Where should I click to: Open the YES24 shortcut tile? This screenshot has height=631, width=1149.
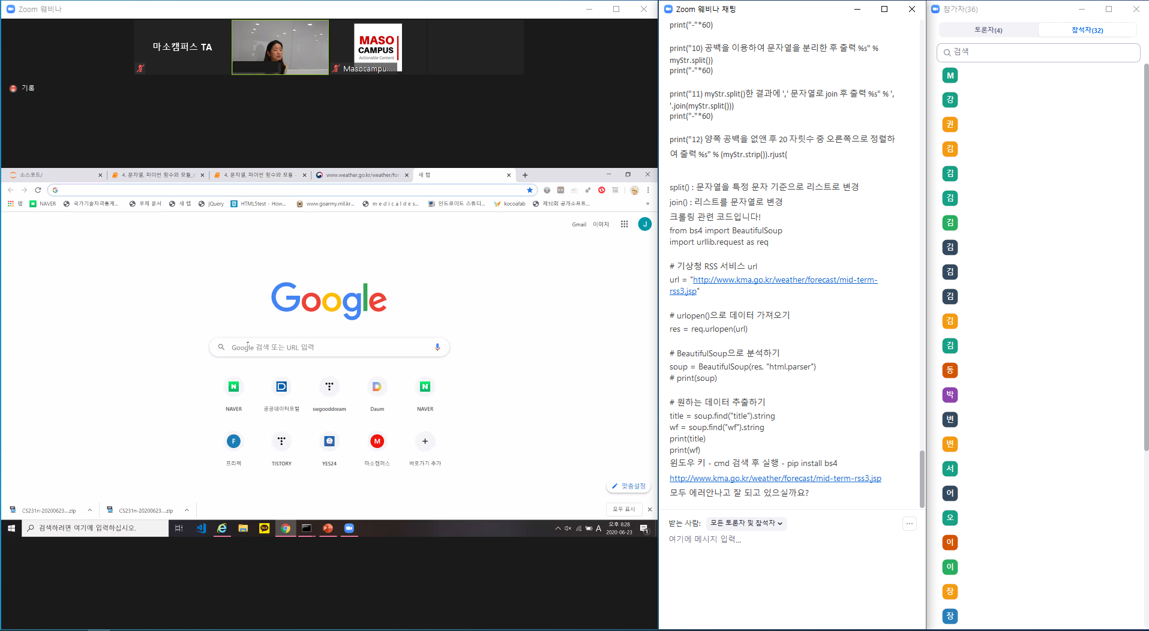329,442
